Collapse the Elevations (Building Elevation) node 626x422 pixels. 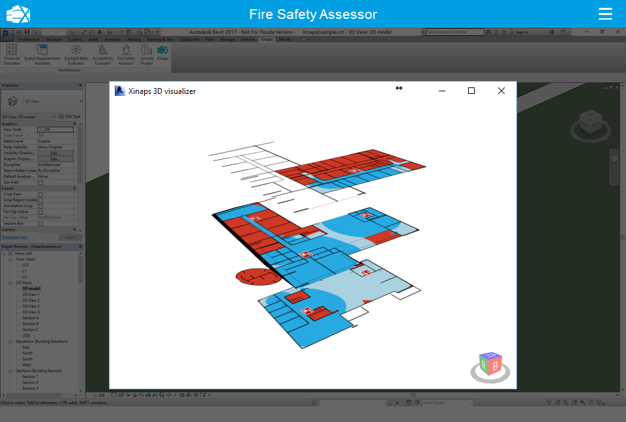[10, 342]
